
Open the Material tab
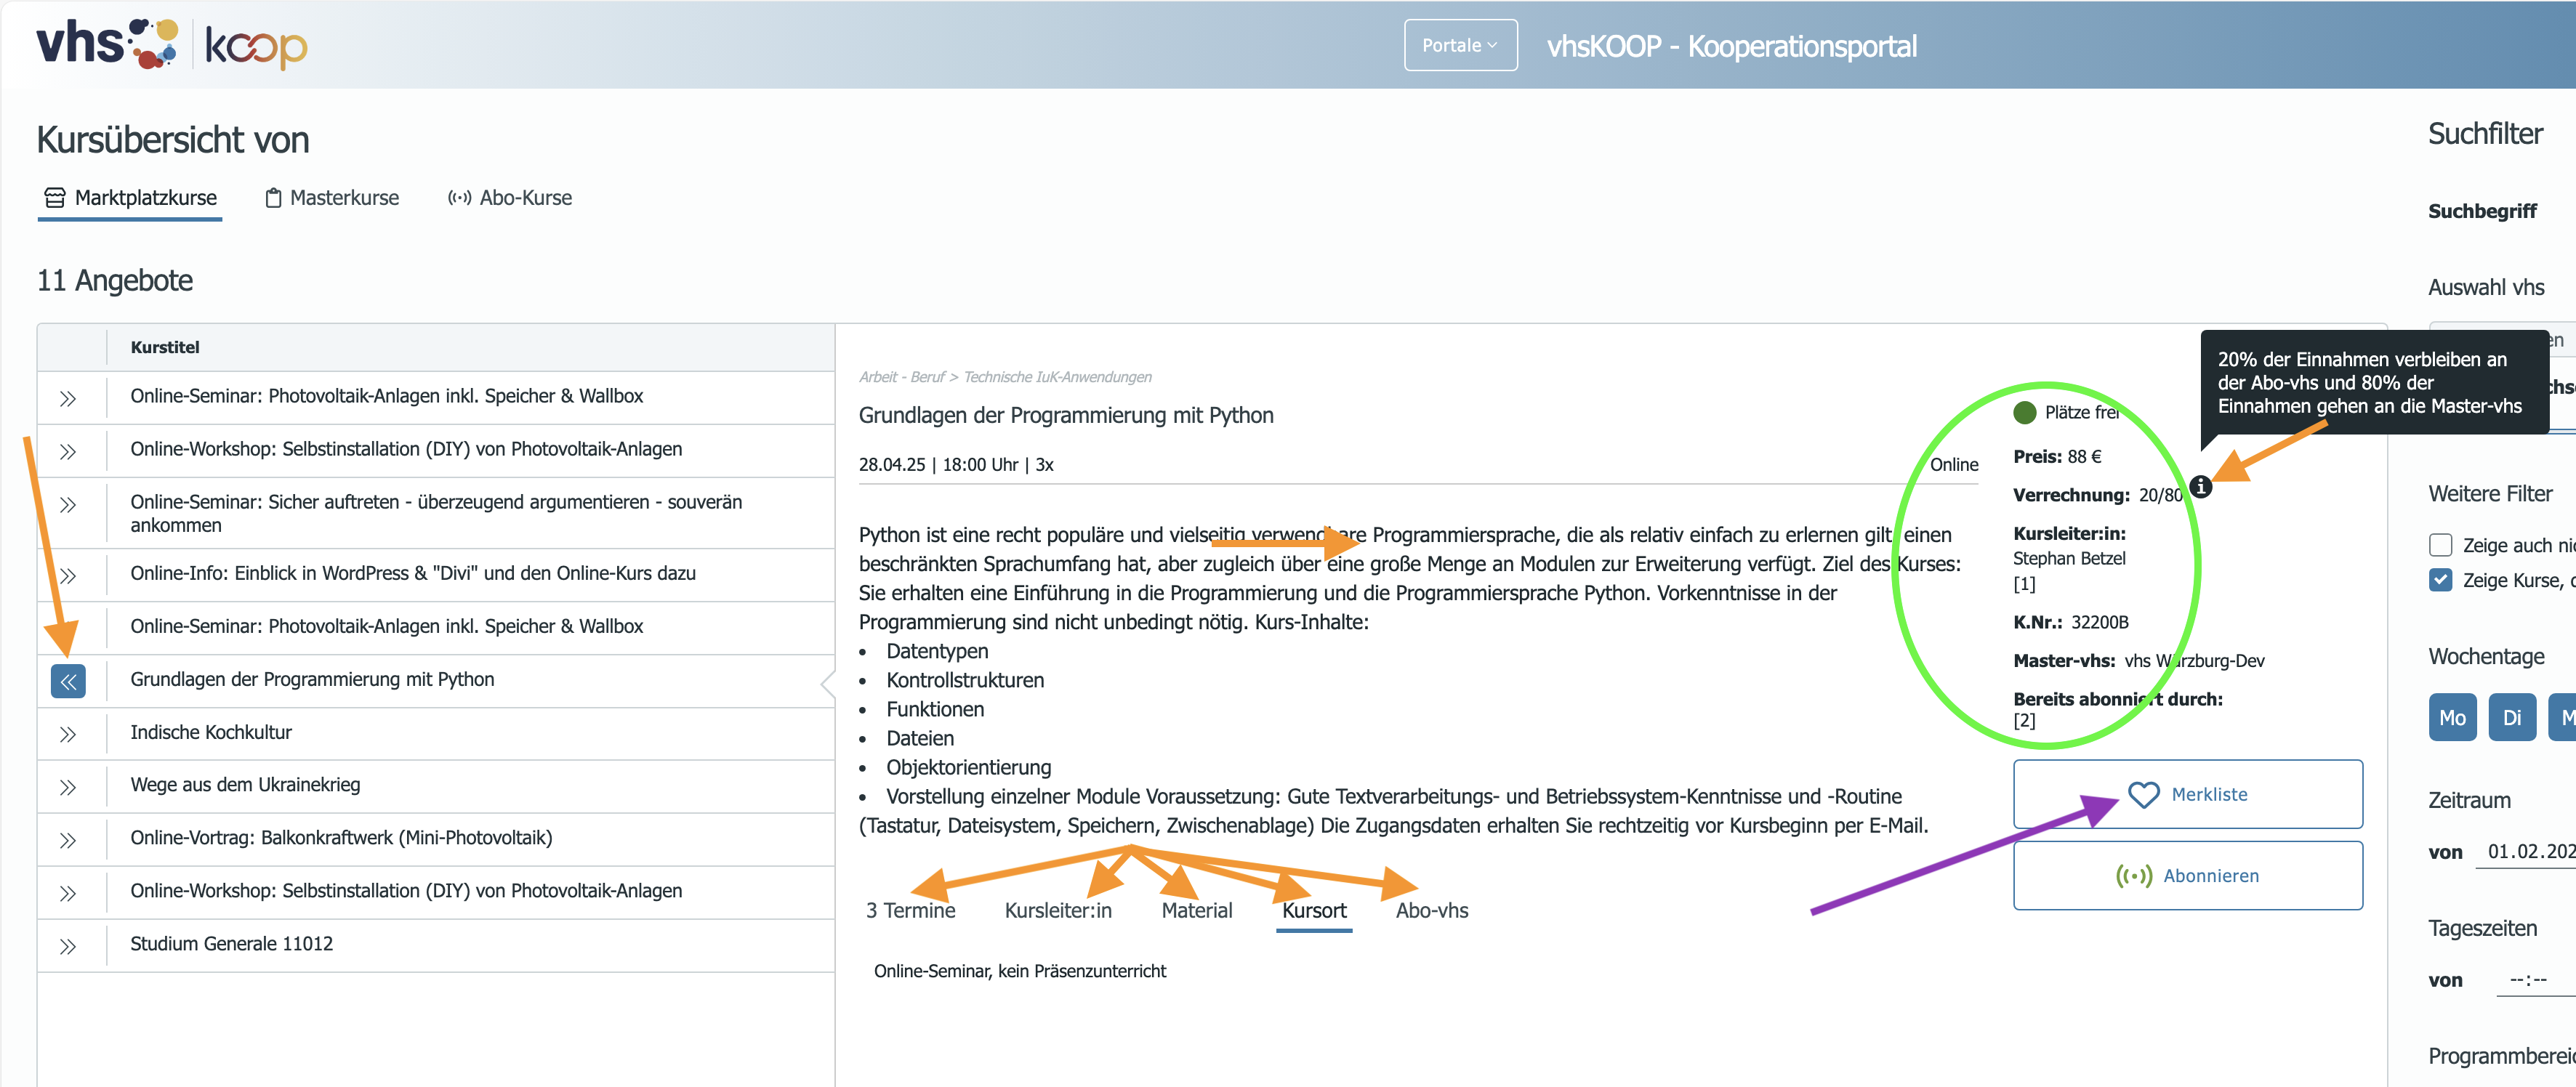click(x=1196, y=911)
